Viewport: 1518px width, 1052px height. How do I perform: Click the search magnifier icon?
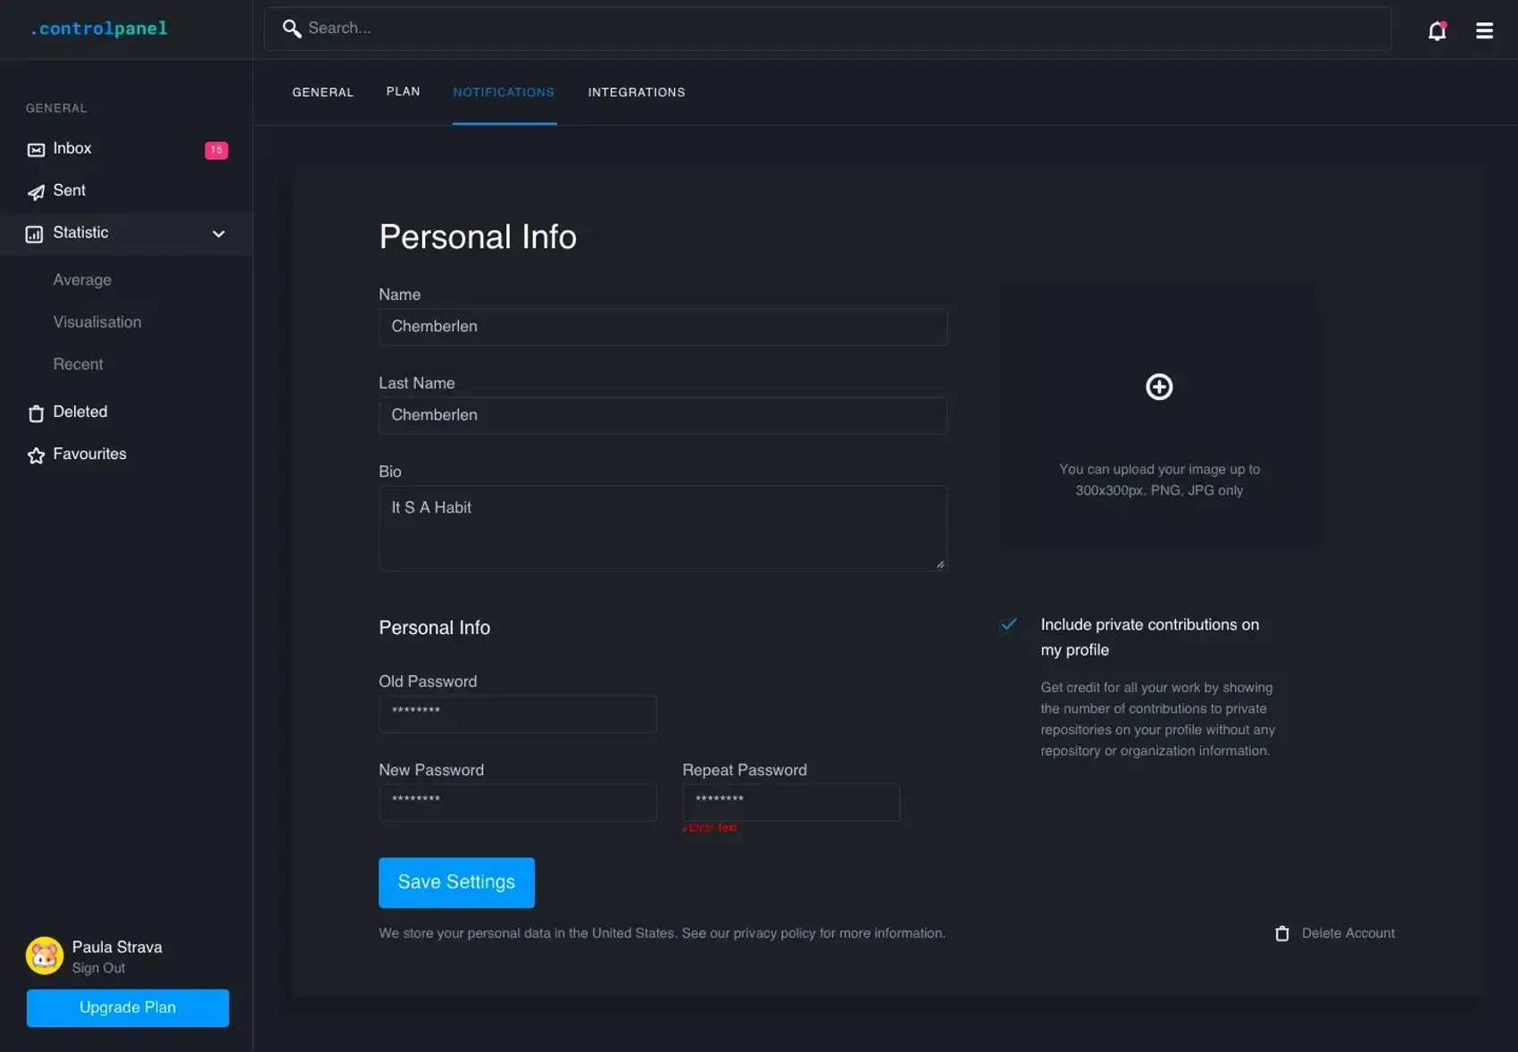[x=291, y=29]
